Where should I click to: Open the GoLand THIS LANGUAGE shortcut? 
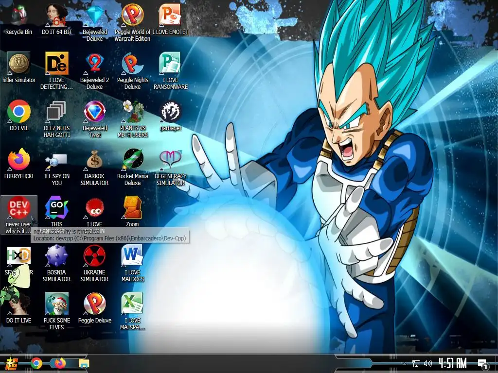[56, 207]
